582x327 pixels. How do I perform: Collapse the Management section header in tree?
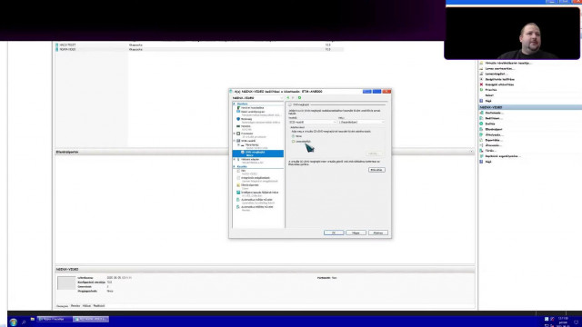(235, 167)
